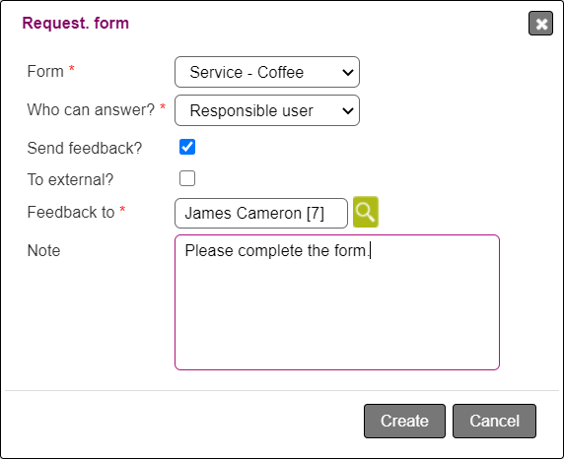Click the 'Who can answer?' label
Viewport: 564px width, 459px height.
click(91, 109)
